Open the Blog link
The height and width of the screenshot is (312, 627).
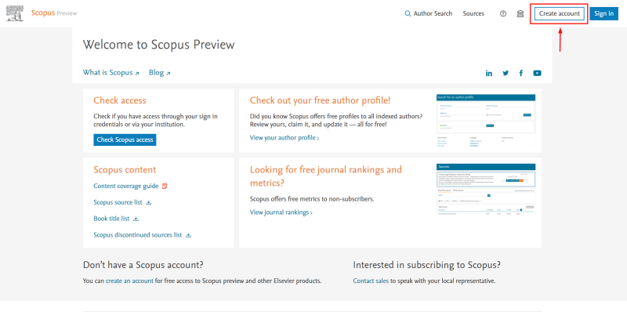coord(156,72)
